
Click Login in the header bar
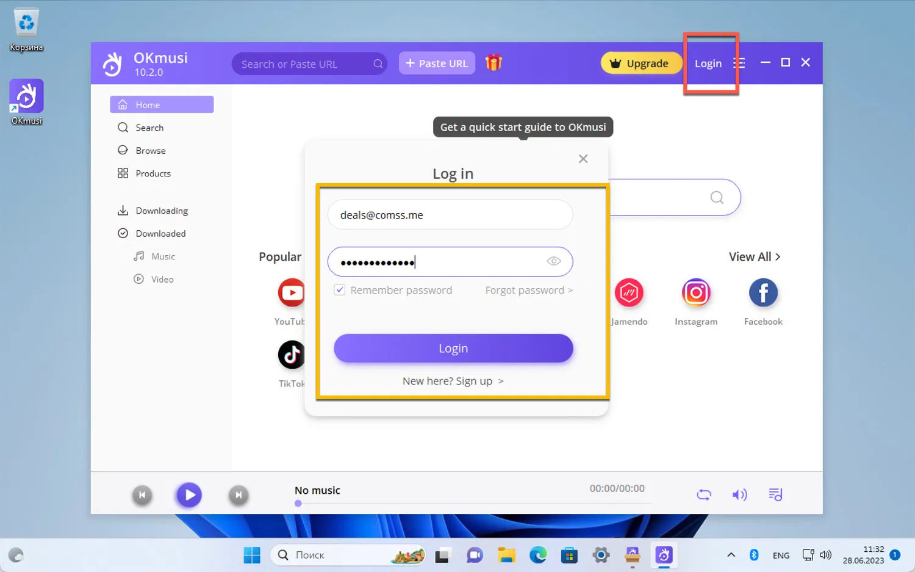click(708, 63)
